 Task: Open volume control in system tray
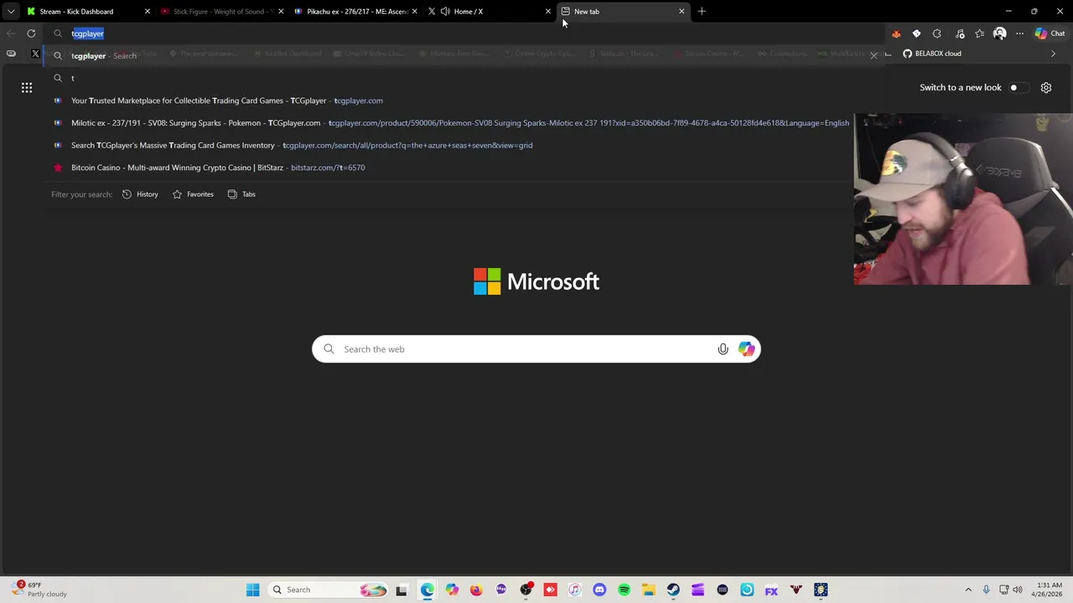point(1018,590)
